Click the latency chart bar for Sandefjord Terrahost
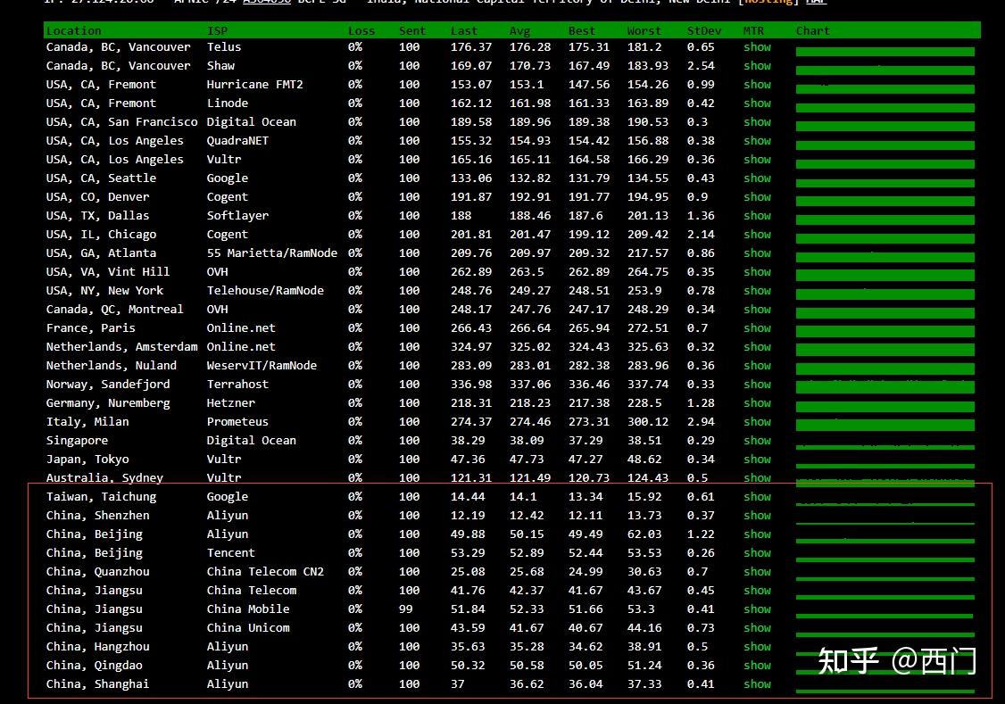This screenshot has height=704, width=1005. coord(885,387)
